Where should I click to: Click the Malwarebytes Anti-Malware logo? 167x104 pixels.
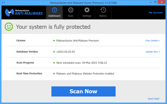coord(24,12)
